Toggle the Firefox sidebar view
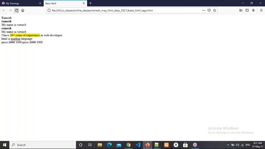 tap(247, 10)
